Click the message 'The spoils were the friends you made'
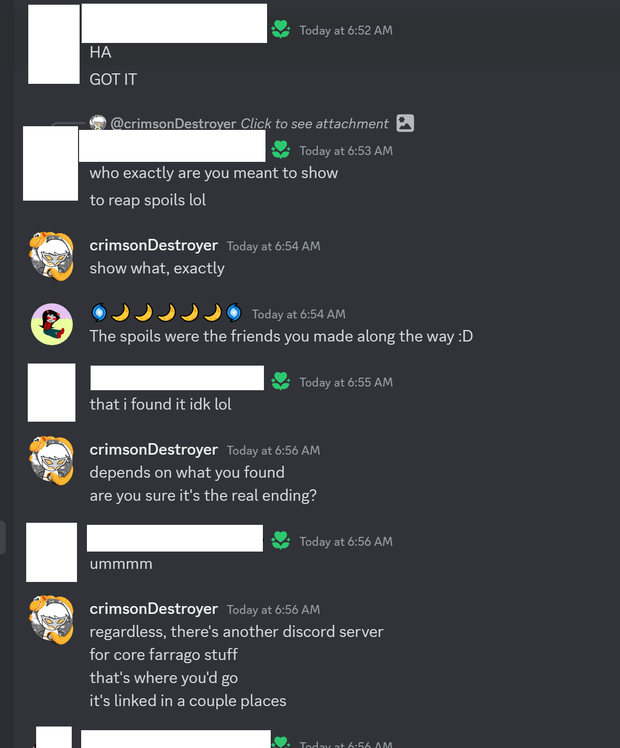The width and height of the screenshot is (620, 748). coord(281,336)
